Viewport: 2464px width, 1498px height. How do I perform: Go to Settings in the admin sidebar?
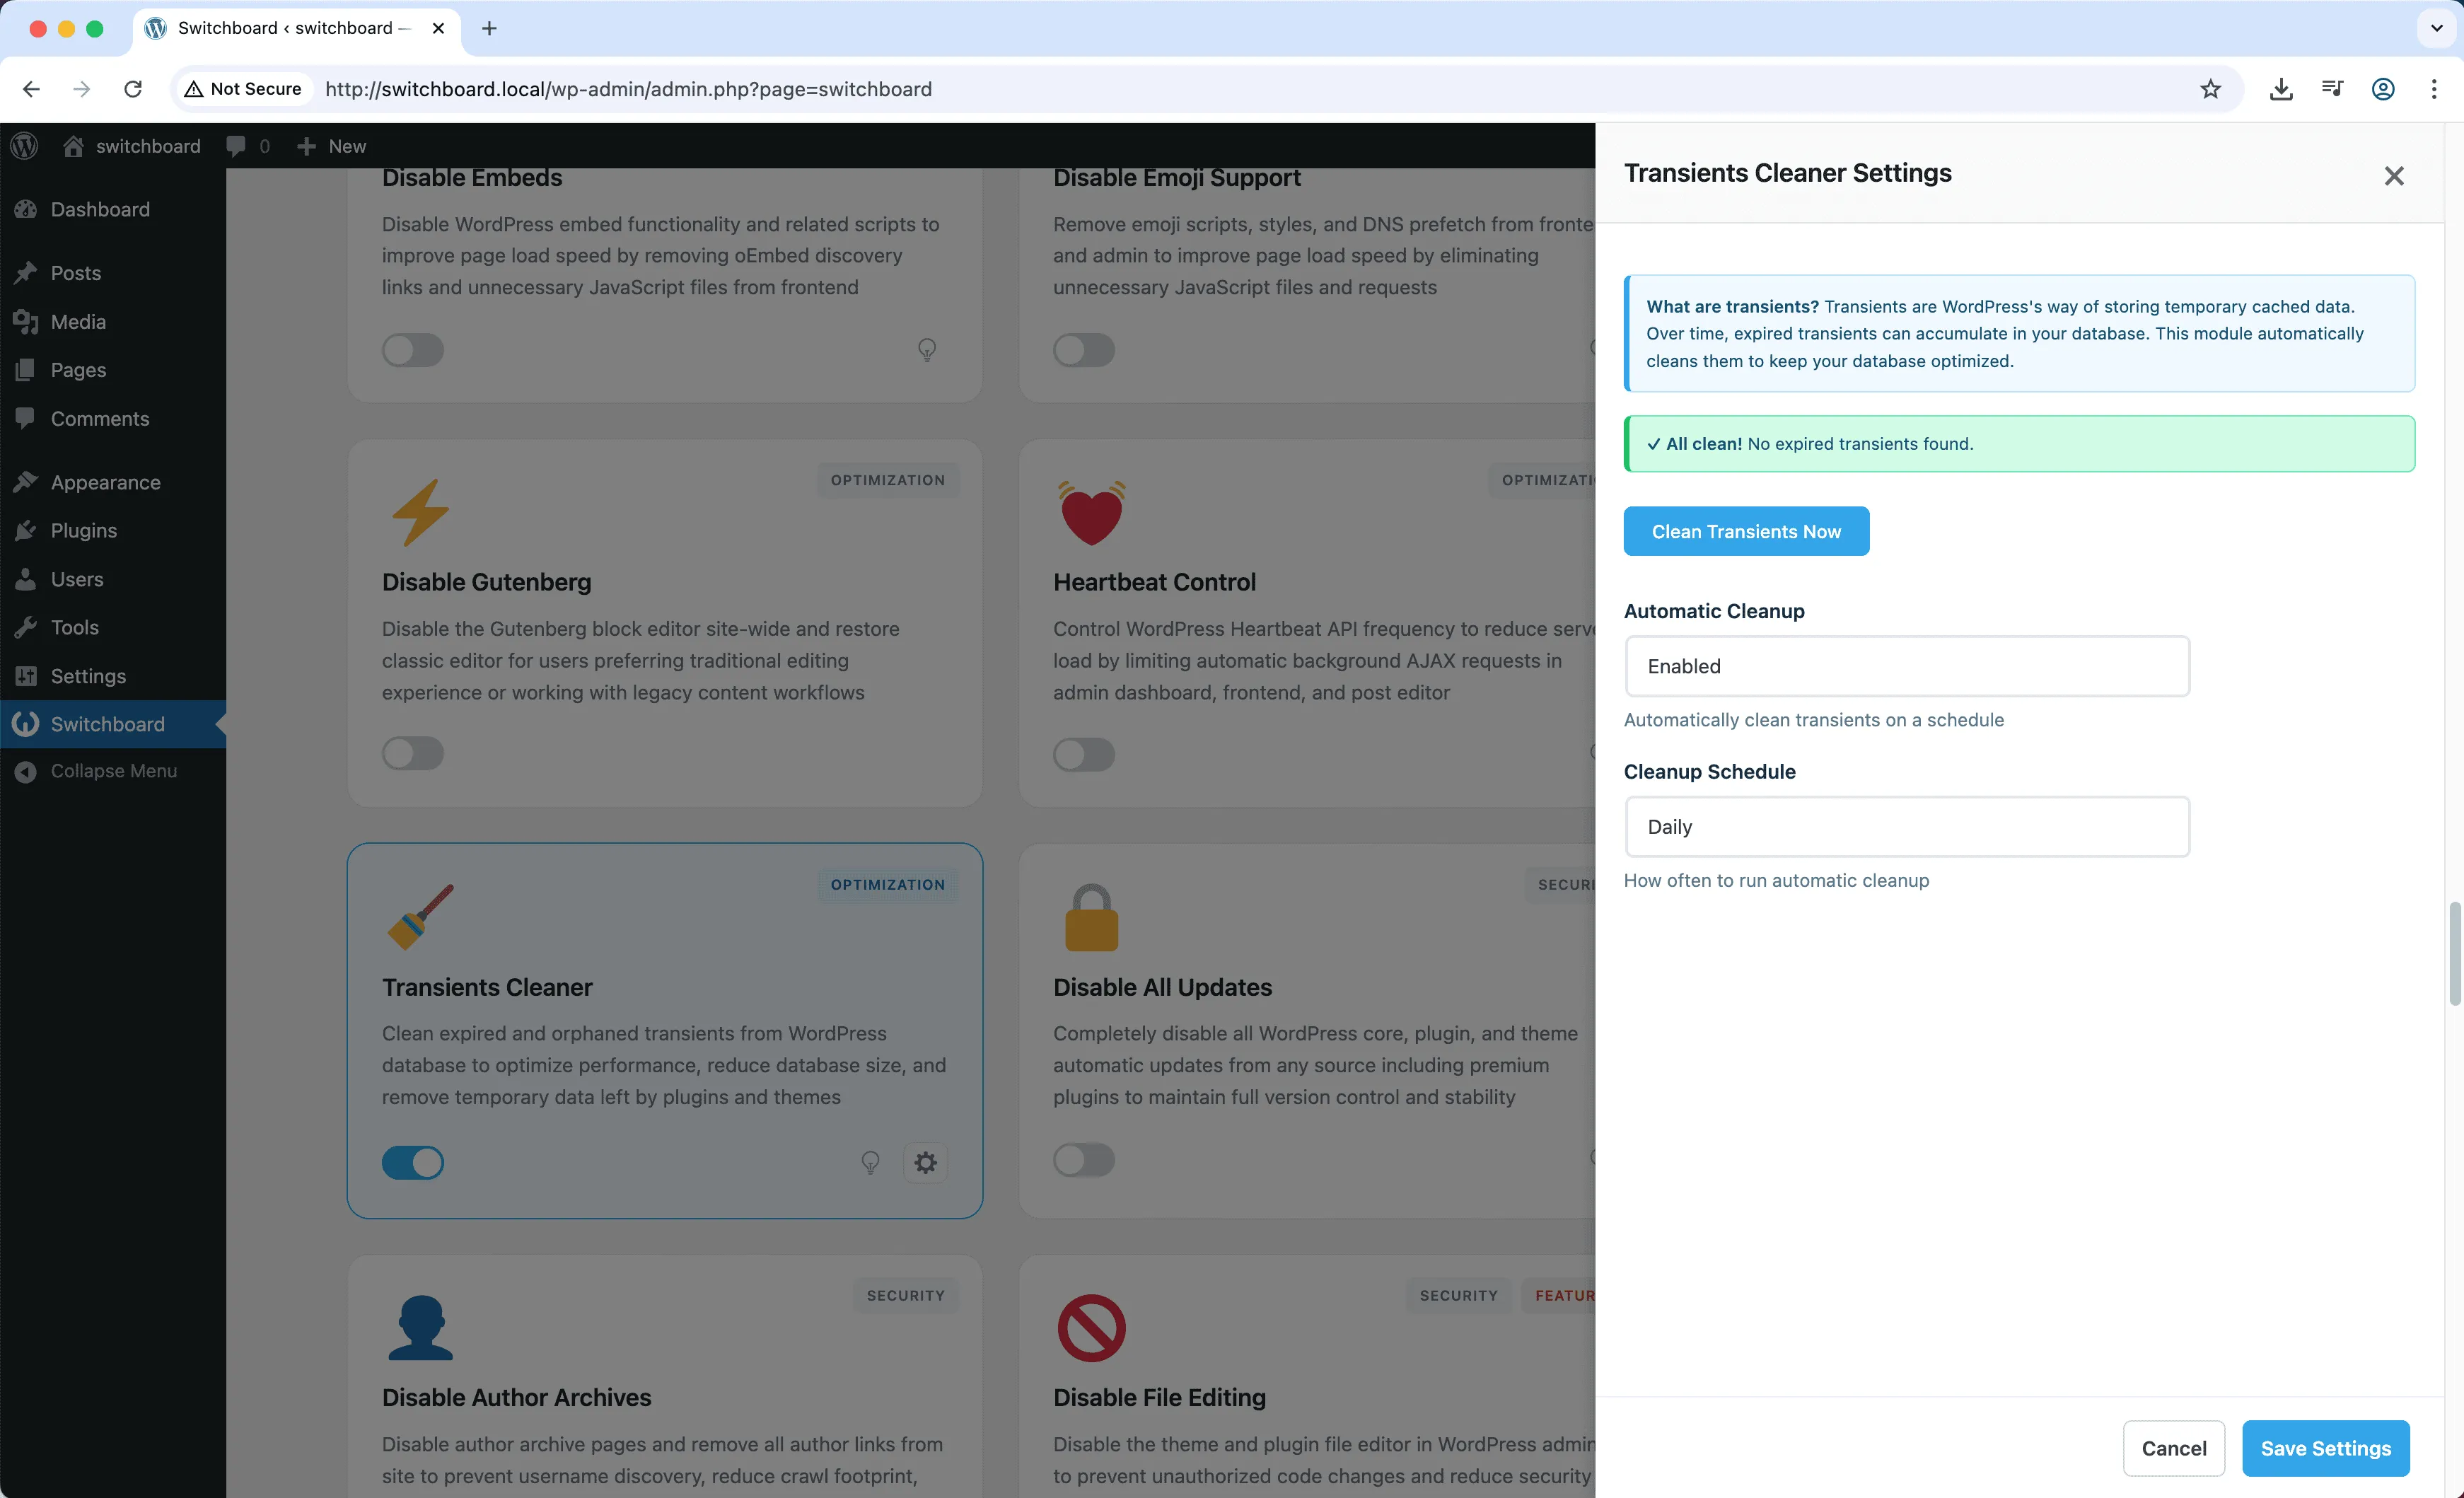[88, 676]
